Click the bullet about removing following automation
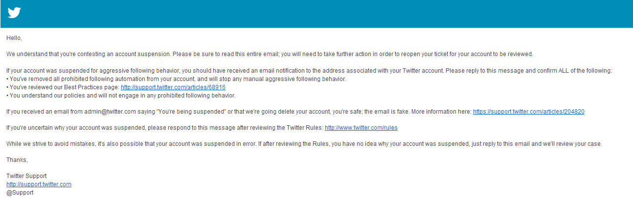The width and height of the screenshot is (633, 198). [x=176, y=79]
